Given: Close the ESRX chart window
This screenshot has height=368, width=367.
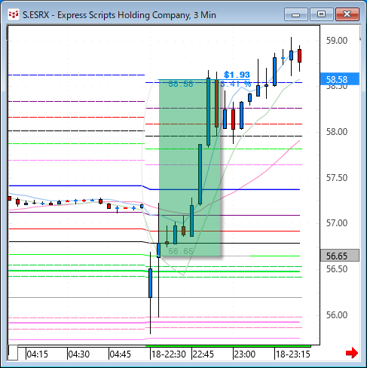Looking at the screenshot, I should pyautogui.click(x=347, y=14).
